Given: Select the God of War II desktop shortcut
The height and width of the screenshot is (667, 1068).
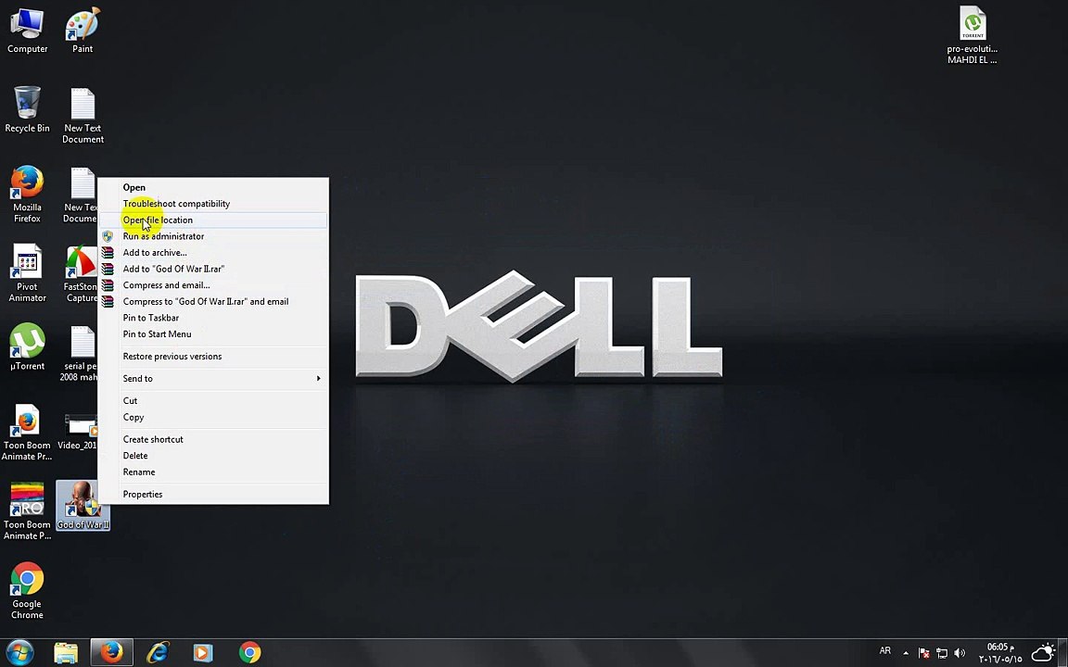Looking at the screenshot, I should (x=83, y=505).
